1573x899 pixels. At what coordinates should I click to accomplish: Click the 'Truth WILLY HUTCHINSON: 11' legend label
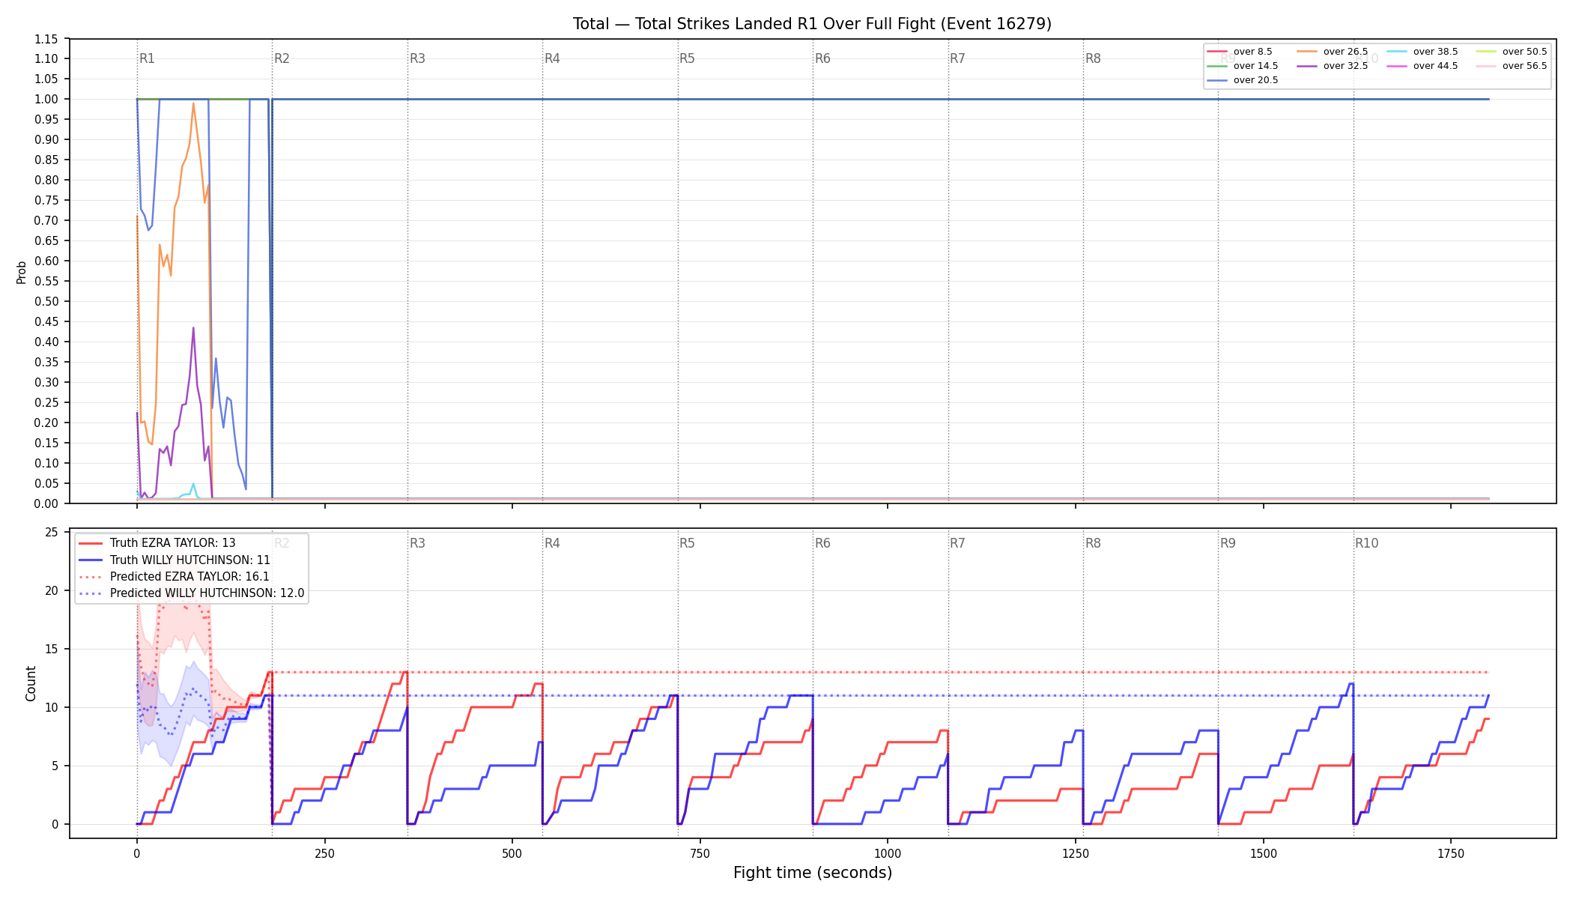[x=190, y=560]
